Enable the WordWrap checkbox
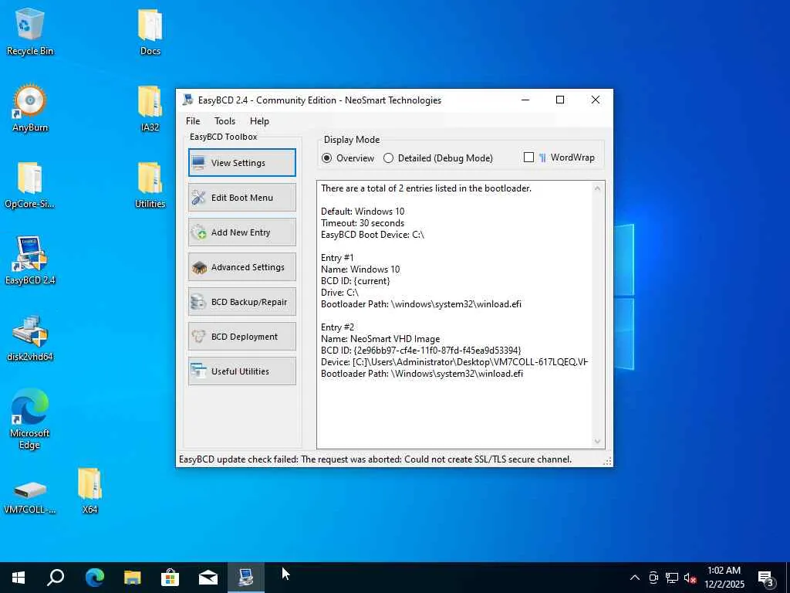Image resolution: width=790 pixels, height=593 pixels. pos(528,158)
